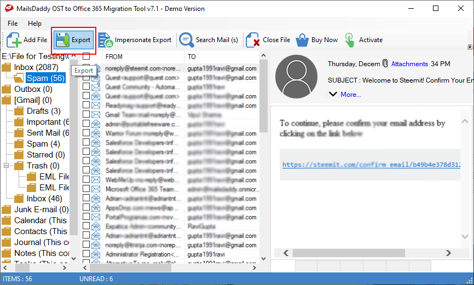Select the [Gmail] (0) folder
474x285 pixels.
33,100
